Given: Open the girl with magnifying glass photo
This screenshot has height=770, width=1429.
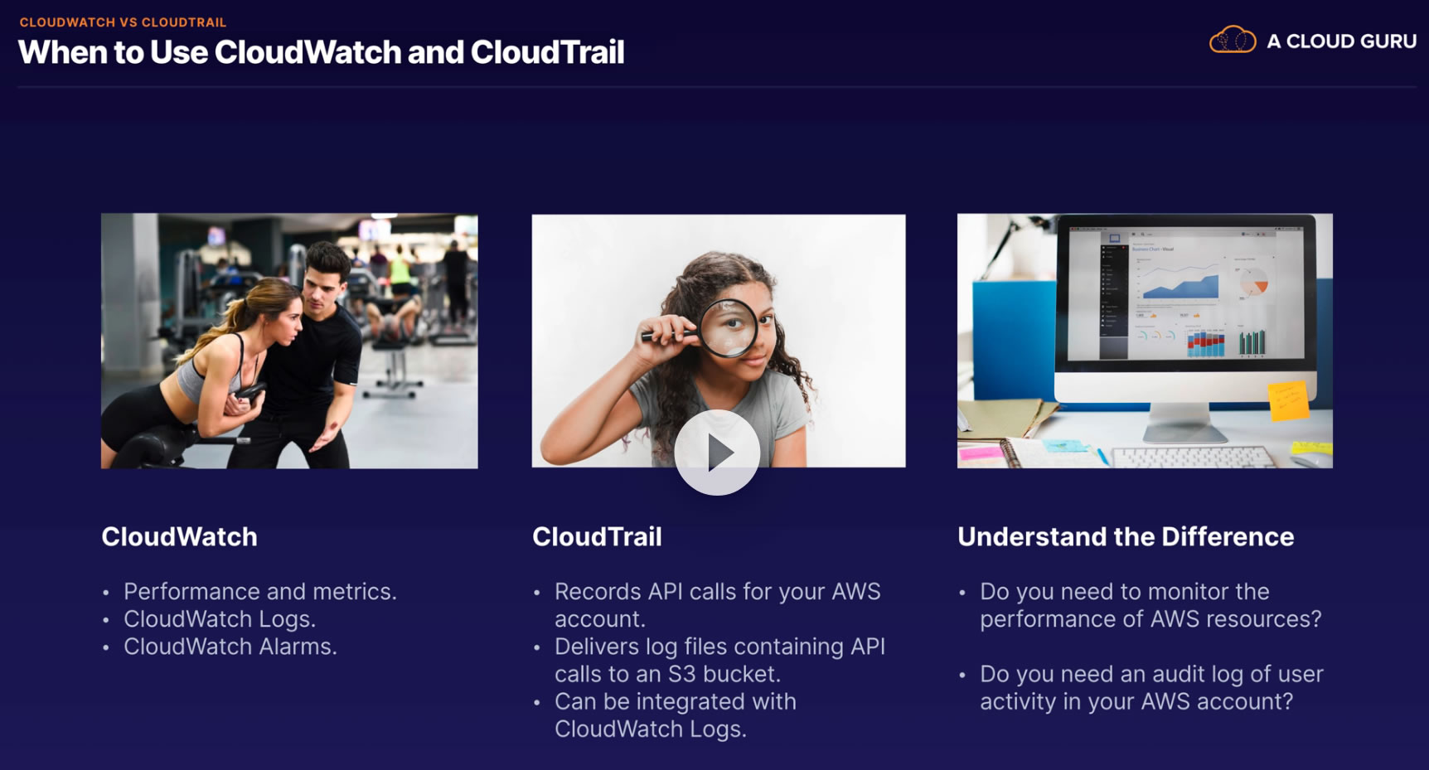Looking at the screenshot, I should (719, 341).
